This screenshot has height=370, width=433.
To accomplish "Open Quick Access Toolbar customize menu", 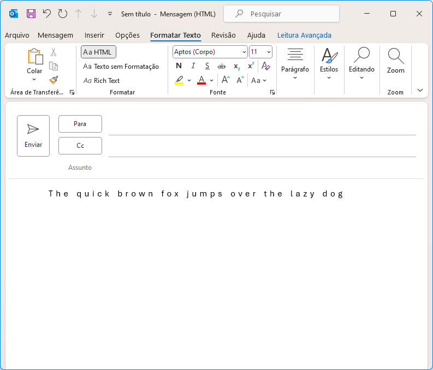I will 110,14.
